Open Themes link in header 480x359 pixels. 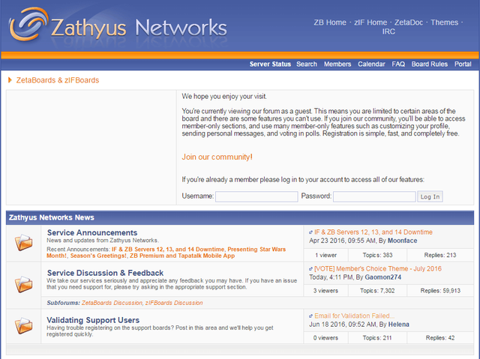pyautogui.click(x=444, y=22)
